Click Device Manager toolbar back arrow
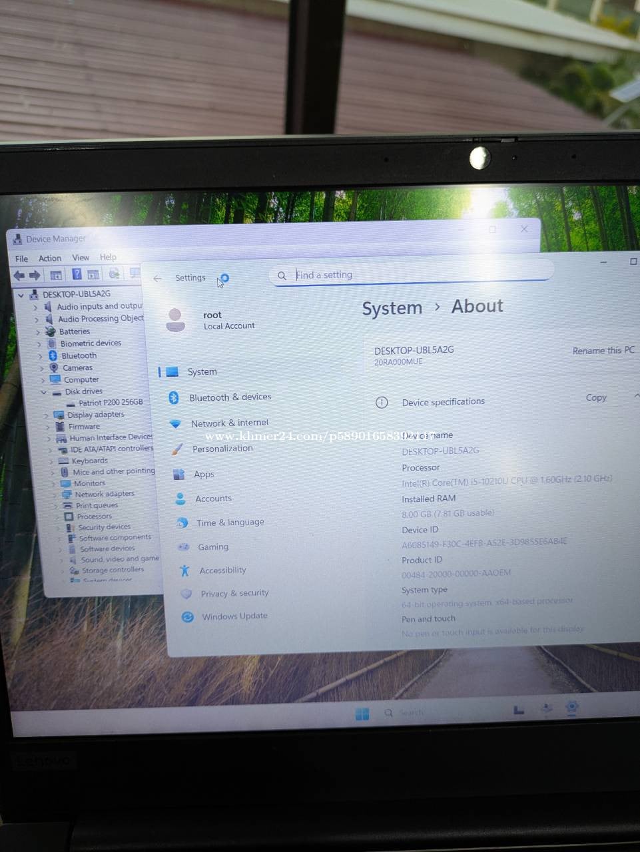The image size is (640, 852). click(x=19, y=275)
